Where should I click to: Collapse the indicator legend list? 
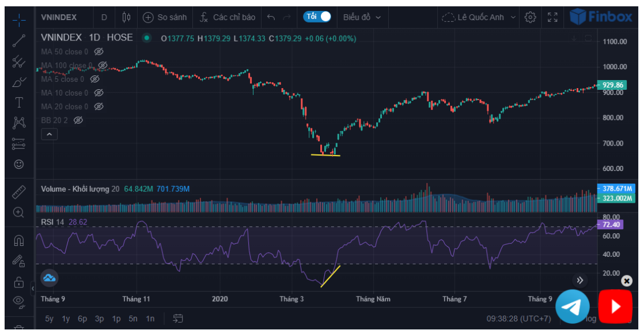50,134
